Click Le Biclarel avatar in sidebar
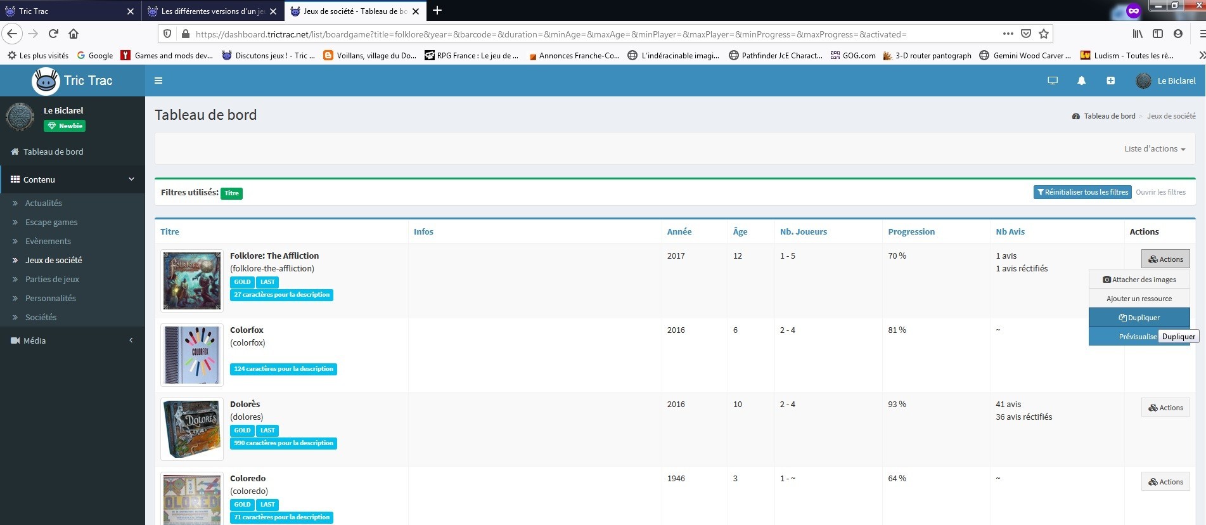Screen dimensions: 1206x525 20,117
